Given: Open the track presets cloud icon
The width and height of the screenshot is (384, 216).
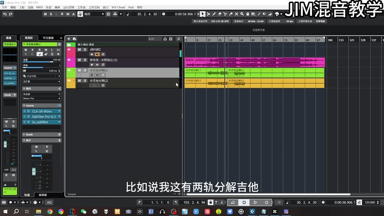Looking at the screenshot, I should [x=74, y=39].
